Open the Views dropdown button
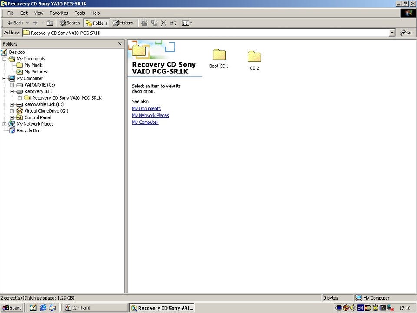Viewport: 417px width, 313px height. (x=187, y=23)
